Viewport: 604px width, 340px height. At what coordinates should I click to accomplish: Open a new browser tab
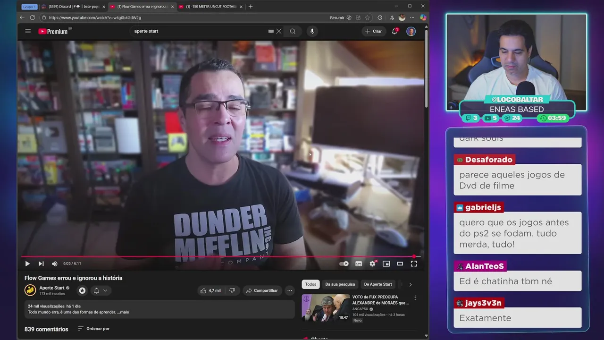pos(251,7)
